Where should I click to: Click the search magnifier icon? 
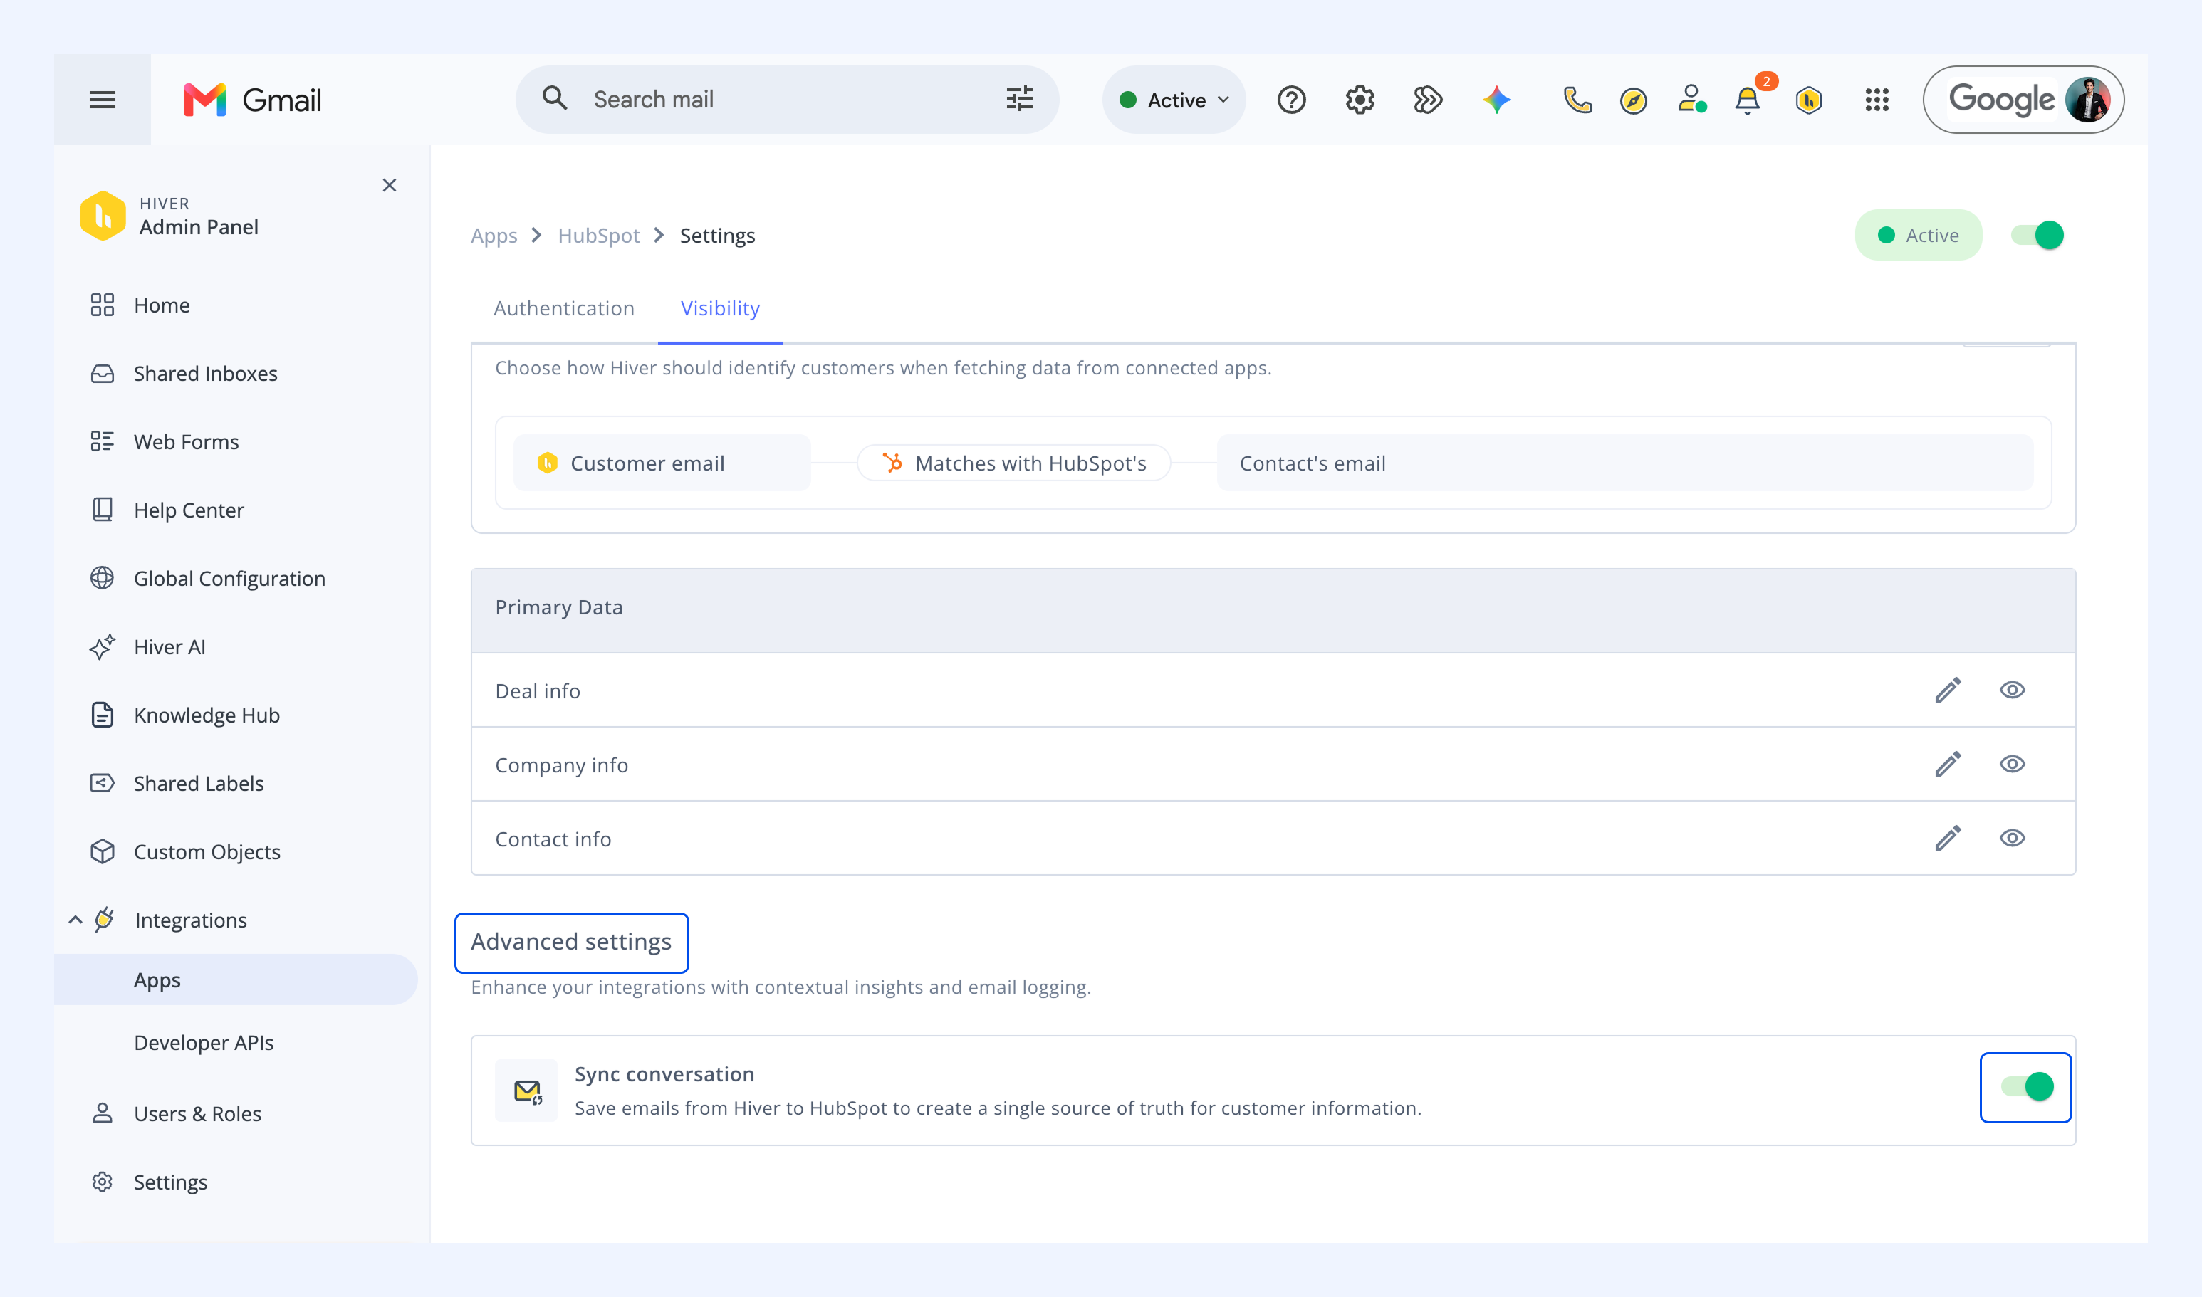pos(554,98)
